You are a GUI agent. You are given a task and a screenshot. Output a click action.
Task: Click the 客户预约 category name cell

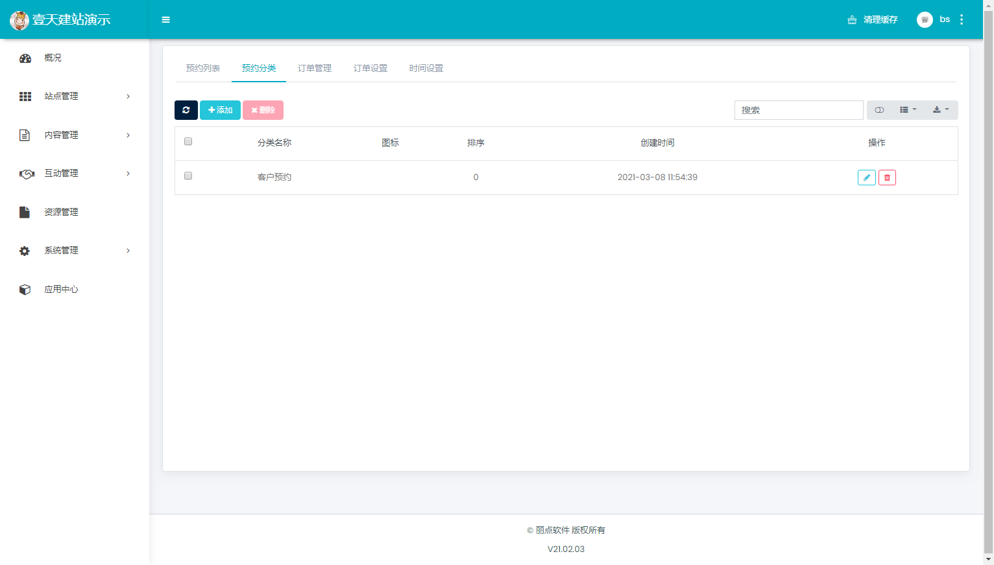coord(274,177)
